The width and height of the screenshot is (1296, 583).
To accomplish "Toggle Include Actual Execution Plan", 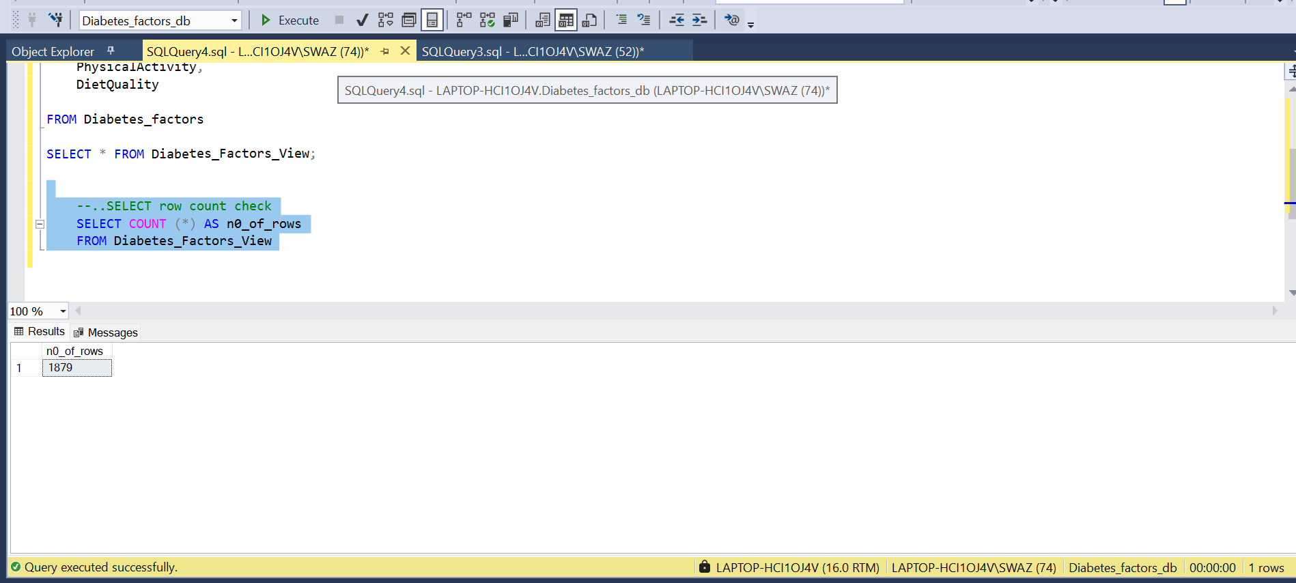I will tap(464, 20).
